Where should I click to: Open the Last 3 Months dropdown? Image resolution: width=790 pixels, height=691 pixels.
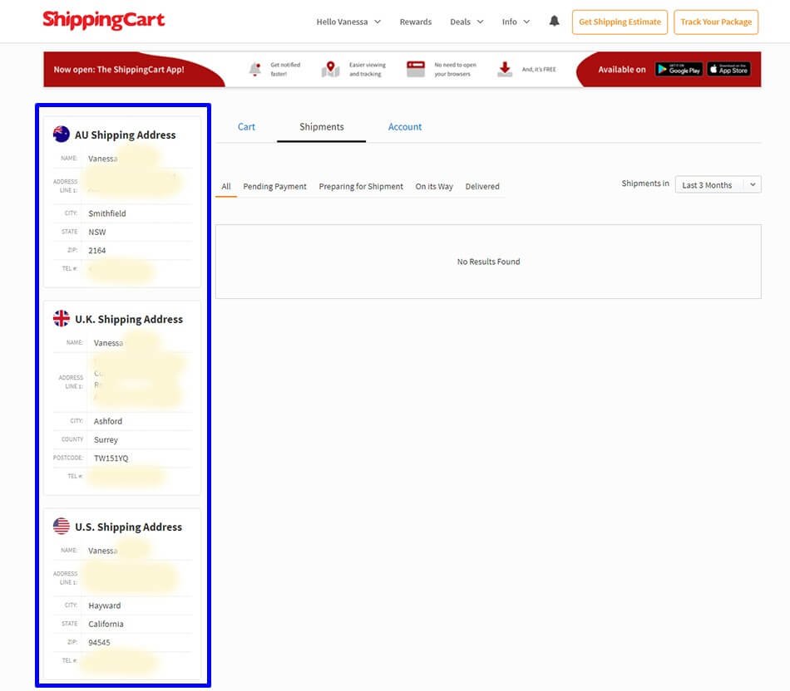click(x=718, y=184)
